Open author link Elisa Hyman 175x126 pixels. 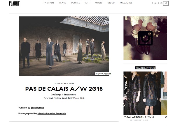point(37,108)
